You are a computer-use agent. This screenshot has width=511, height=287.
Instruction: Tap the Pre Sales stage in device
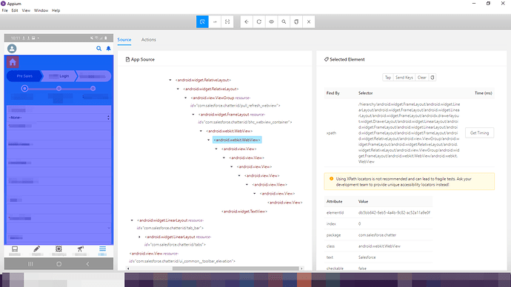click(24, 75)
